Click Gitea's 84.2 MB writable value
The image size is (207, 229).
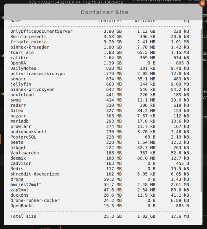pyautogui.click(x=146, y=111)
